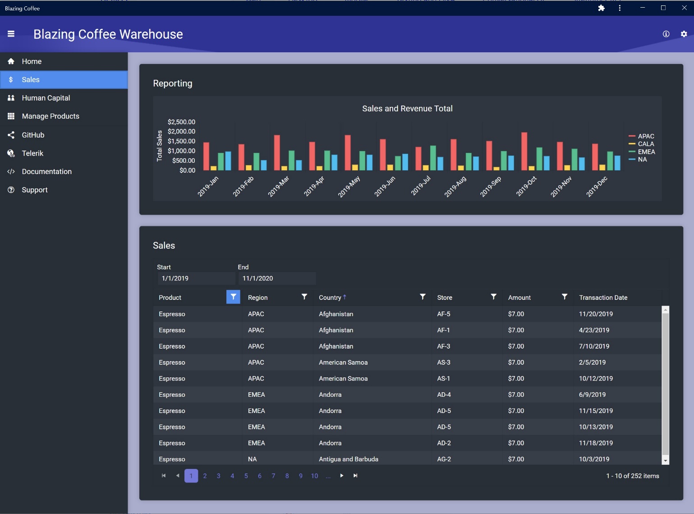Select the Sales menu item
Viewport: 694px width, 514px height.
point(64,80)
